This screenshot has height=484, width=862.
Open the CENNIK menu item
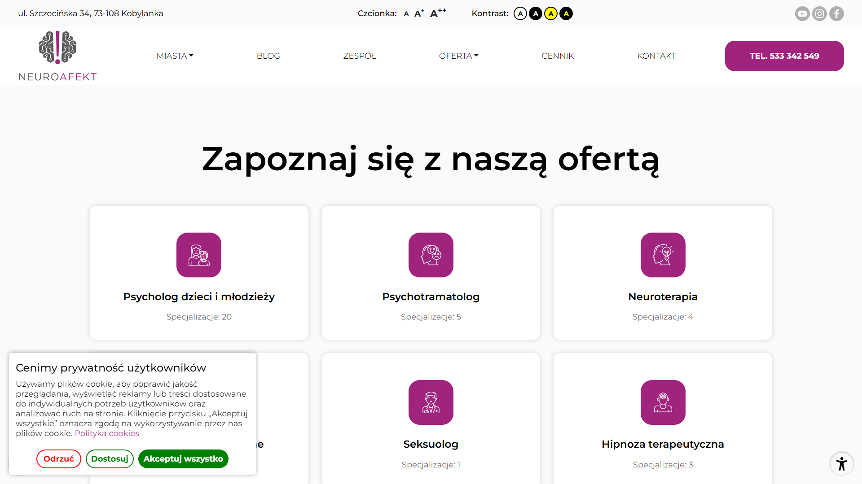558,56
